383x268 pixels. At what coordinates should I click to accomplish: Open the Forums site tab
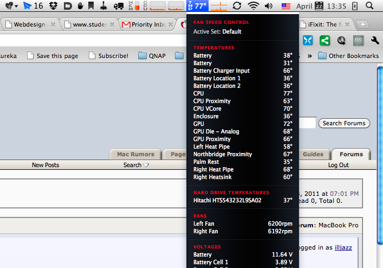pos(351,154)
